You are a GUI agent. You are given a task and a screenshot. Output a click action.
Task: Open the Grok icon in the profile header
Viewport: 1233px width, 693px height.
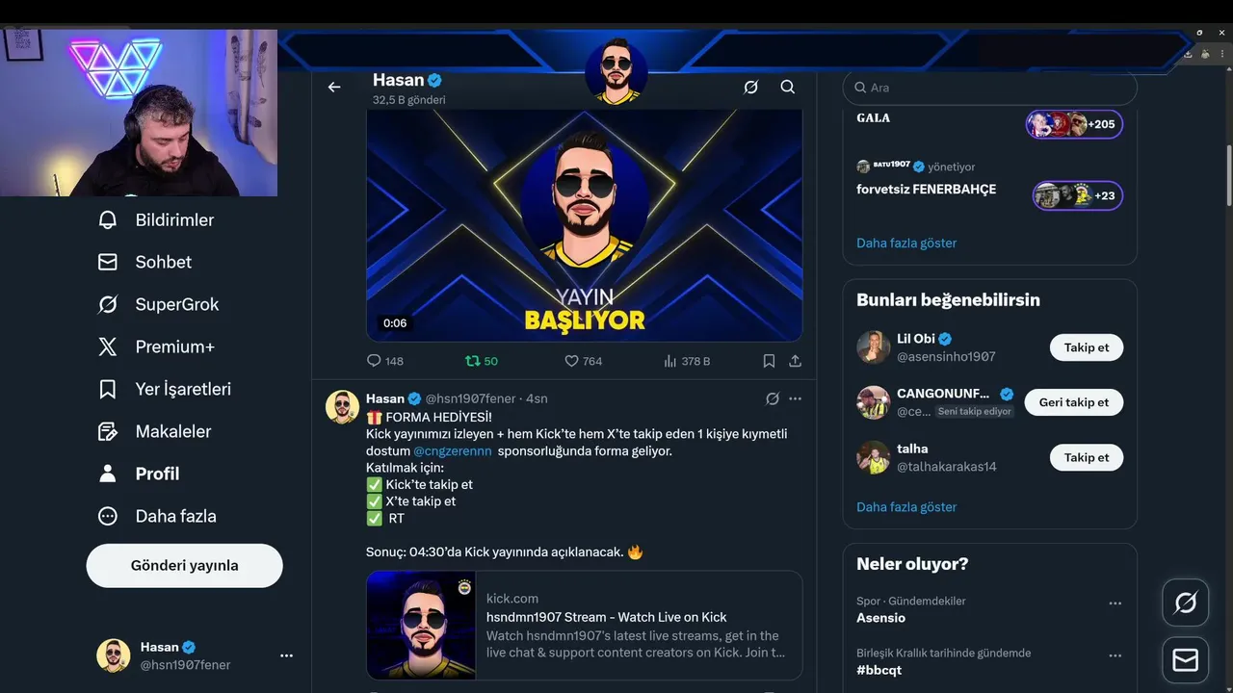click(x=751, y=88)
